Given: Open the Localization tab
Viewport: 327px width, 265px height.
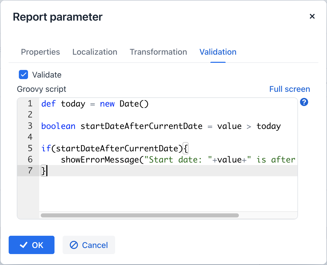Looking at the screenshot, I should coord(95,52).
